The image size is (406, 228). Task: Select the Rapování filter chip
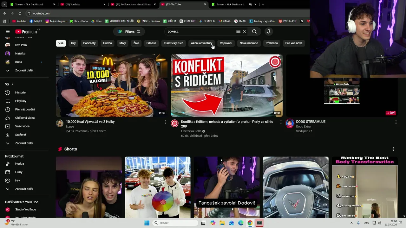[226, 43]
